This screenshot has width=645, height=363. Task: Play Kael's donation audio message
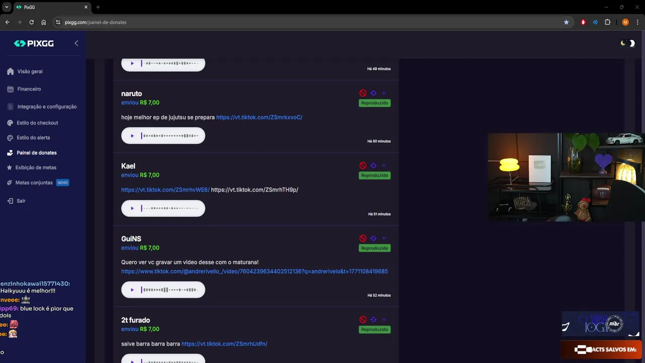133,208
